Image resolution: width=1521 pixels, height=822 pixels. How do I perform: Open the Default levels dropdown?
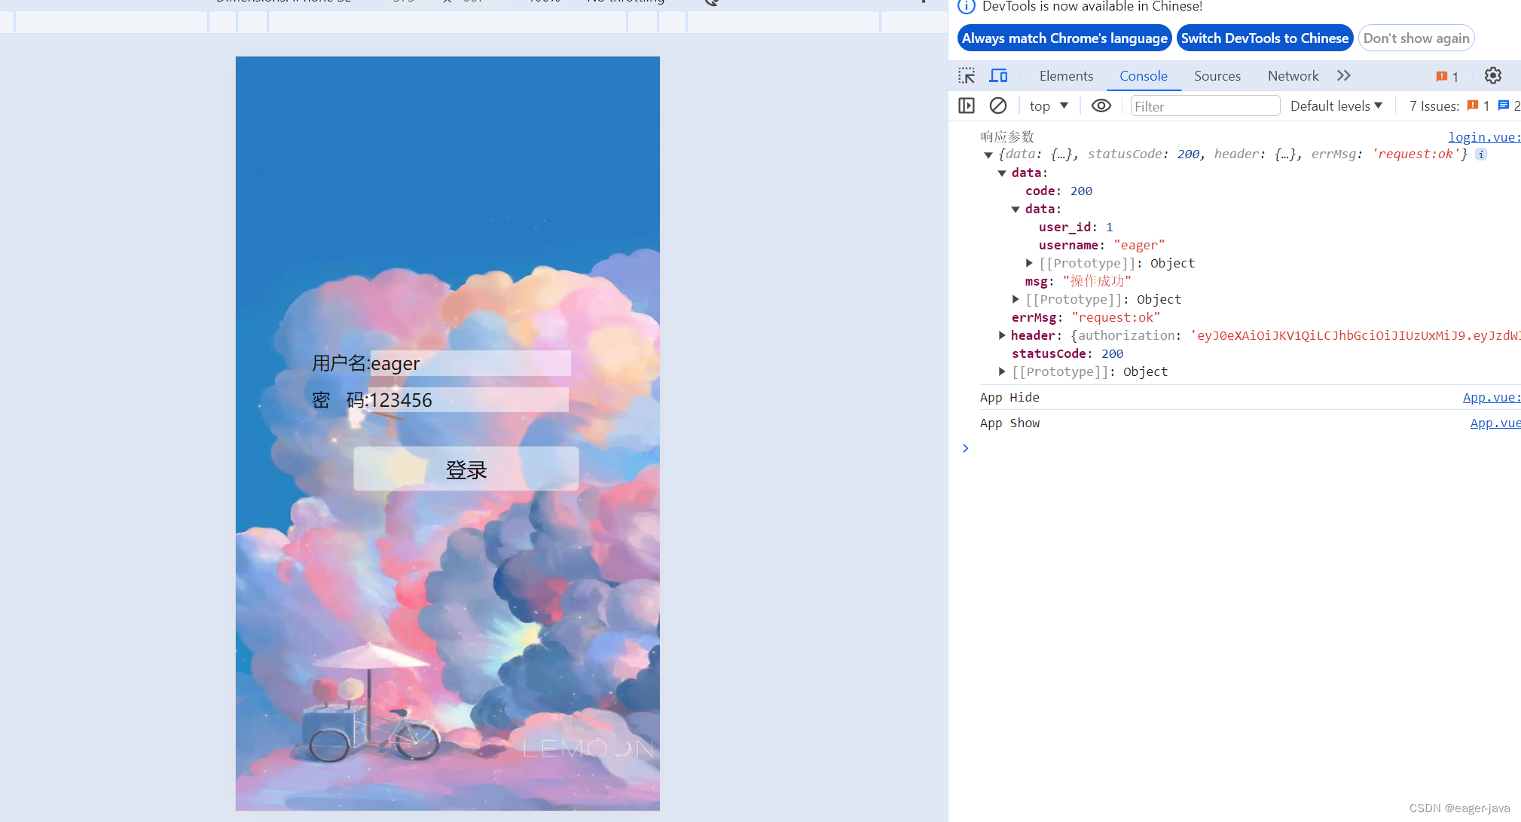pos(1336,106)
